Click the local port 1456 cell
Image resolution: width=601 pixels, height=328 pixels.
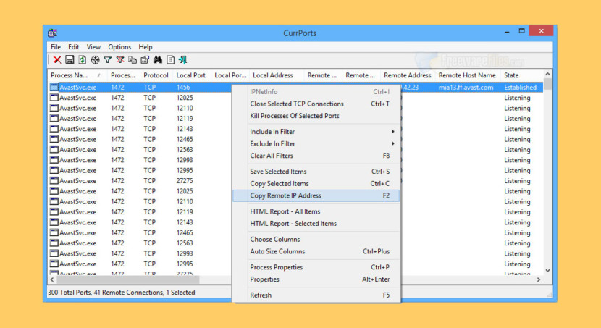tap(183, 88)
